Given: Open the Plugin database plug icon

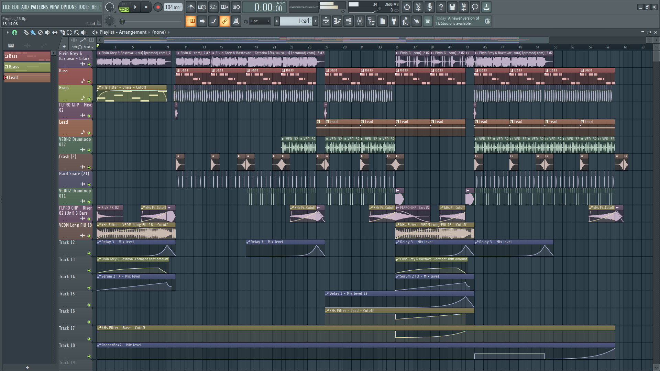Looking at the screenshot, I should 394,21.
